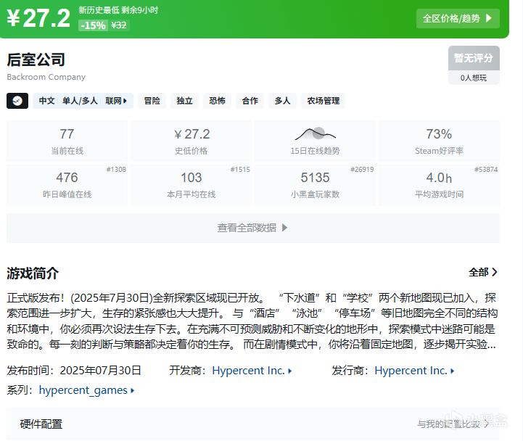Select the 农场管理 genre tag
This screenshot has width=523, height=441.
pos(324,101)
